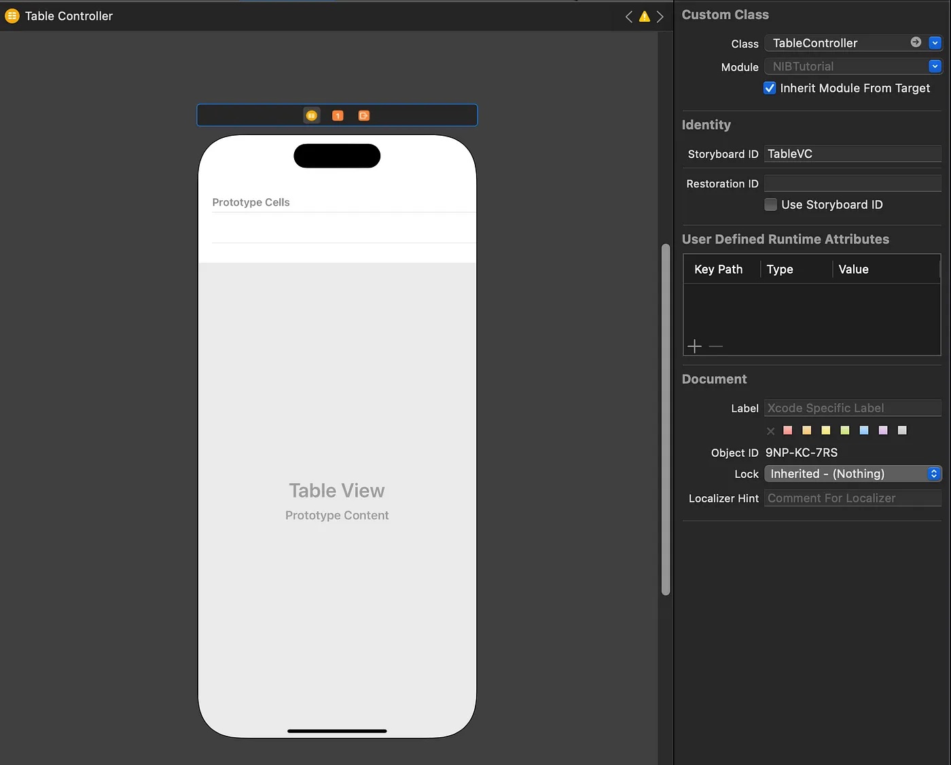Click the Table Controller title text

point(69,16)
